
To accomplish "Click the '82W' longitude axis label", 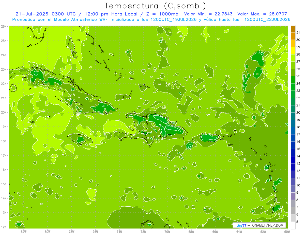I will pyautogui.click(x=23, y=231).
